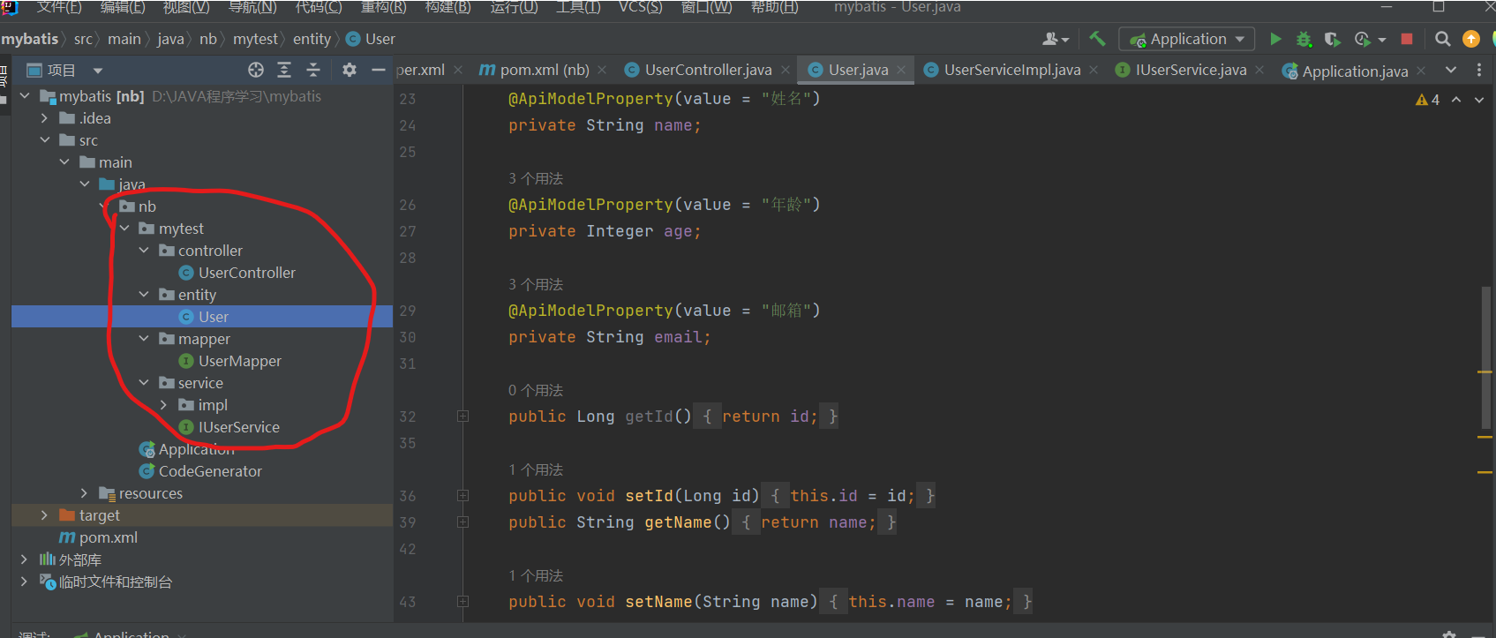Click the entity breadcrumb in navigation bar

pos(312,39)
